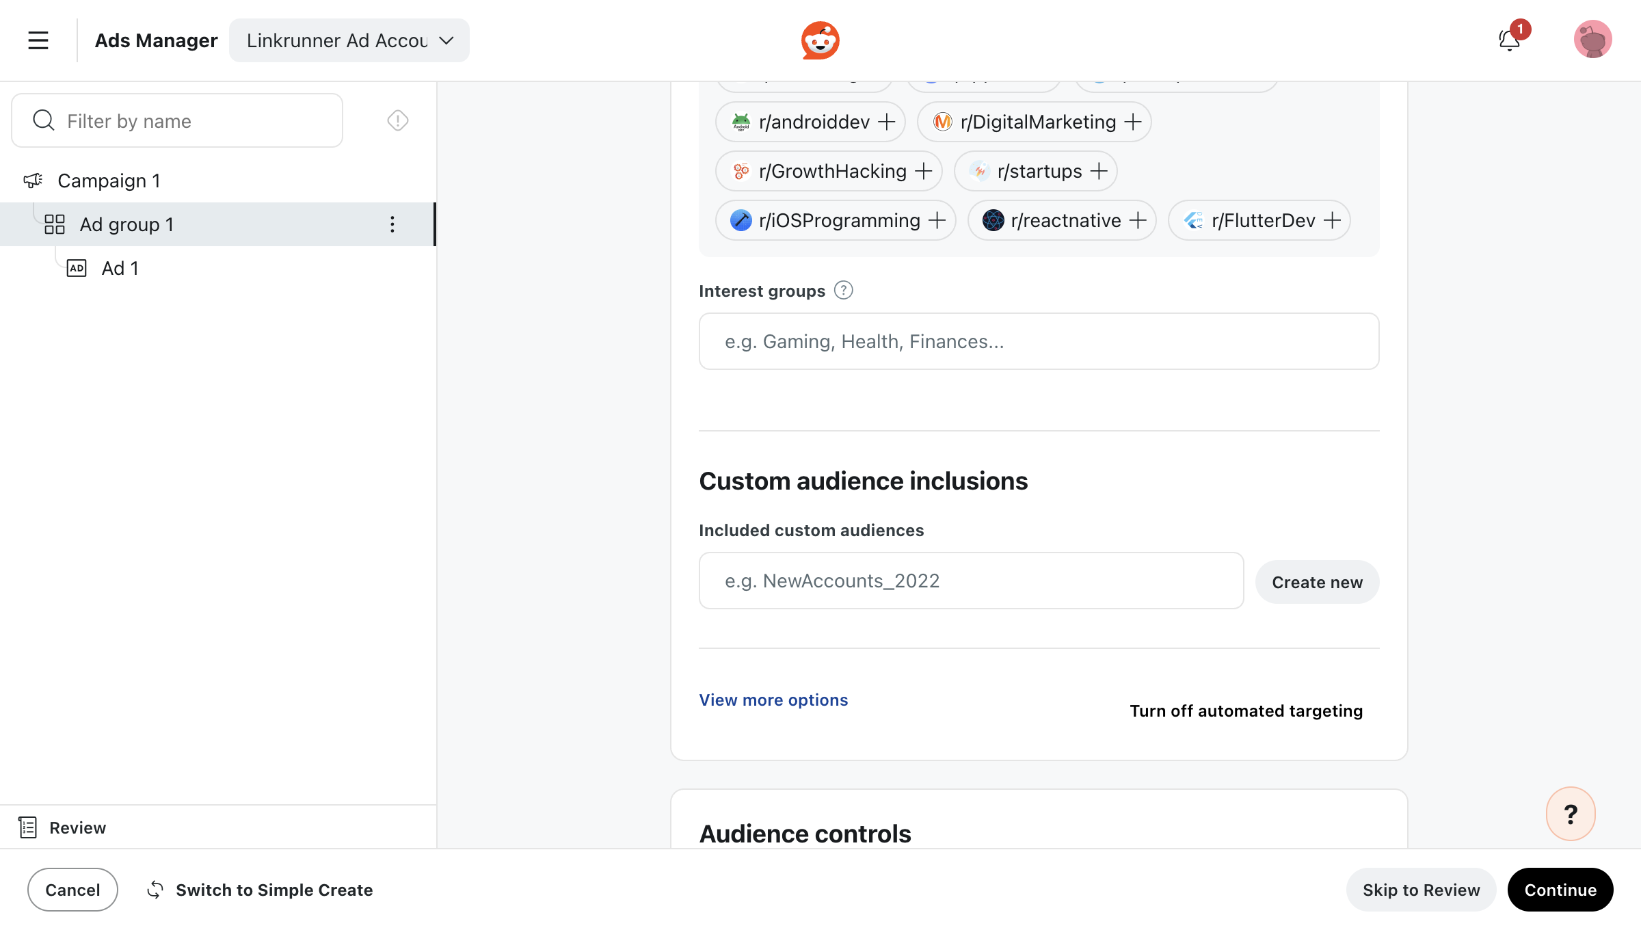Click the Audience controls heading

coord(805,834)
